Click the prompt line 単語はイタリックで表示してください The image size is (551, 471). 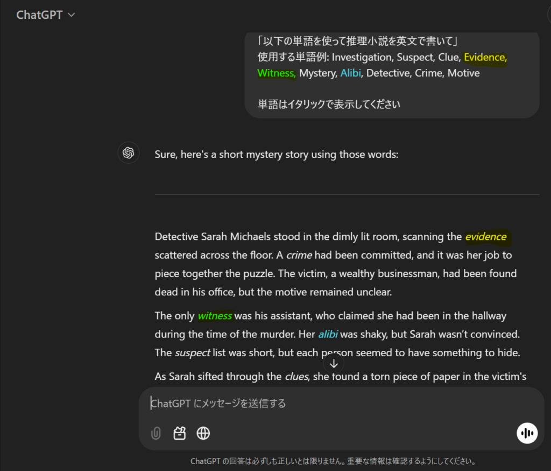click(x=329, y=104)
